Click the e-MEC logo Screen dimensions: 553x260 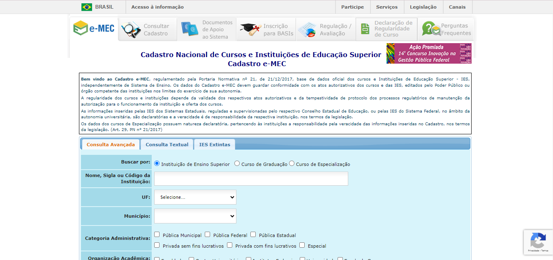click(x=94, y=29)
